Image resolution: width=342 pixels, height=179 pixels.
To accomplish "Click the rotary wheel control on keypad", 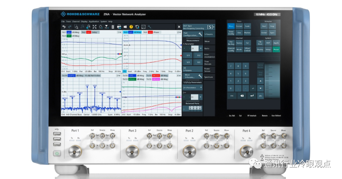I will click(272, 81).
